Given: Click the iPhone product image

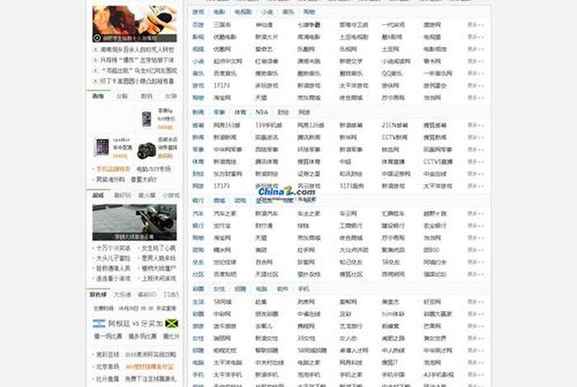Looking at the screenshot, I should (x=147, y=119).
